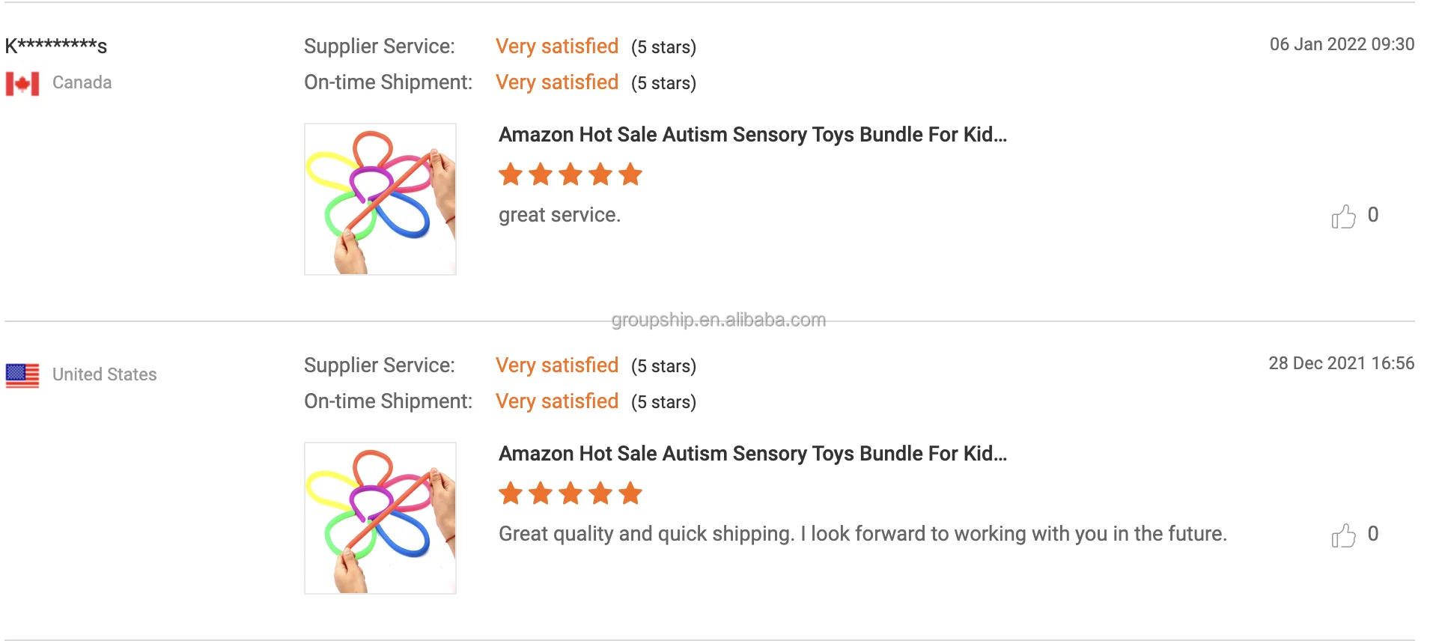Click the star rating above 'Great quality' comment
1436x641 pixels.
pyautogui.click(x=571, y=493)
